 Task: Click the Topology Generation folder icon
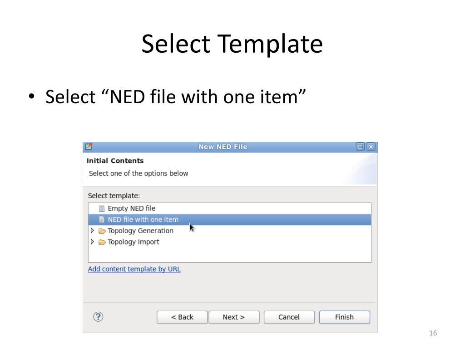click(x=102, y=231)
